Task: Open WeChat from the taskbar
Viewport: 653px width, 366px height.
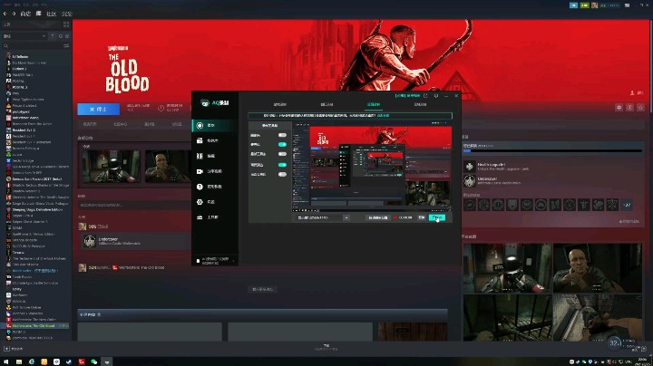Action: (x=94, y=361)
